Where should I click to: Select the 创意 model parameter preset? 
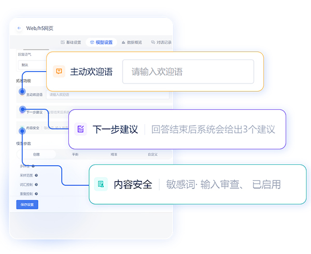36,154
